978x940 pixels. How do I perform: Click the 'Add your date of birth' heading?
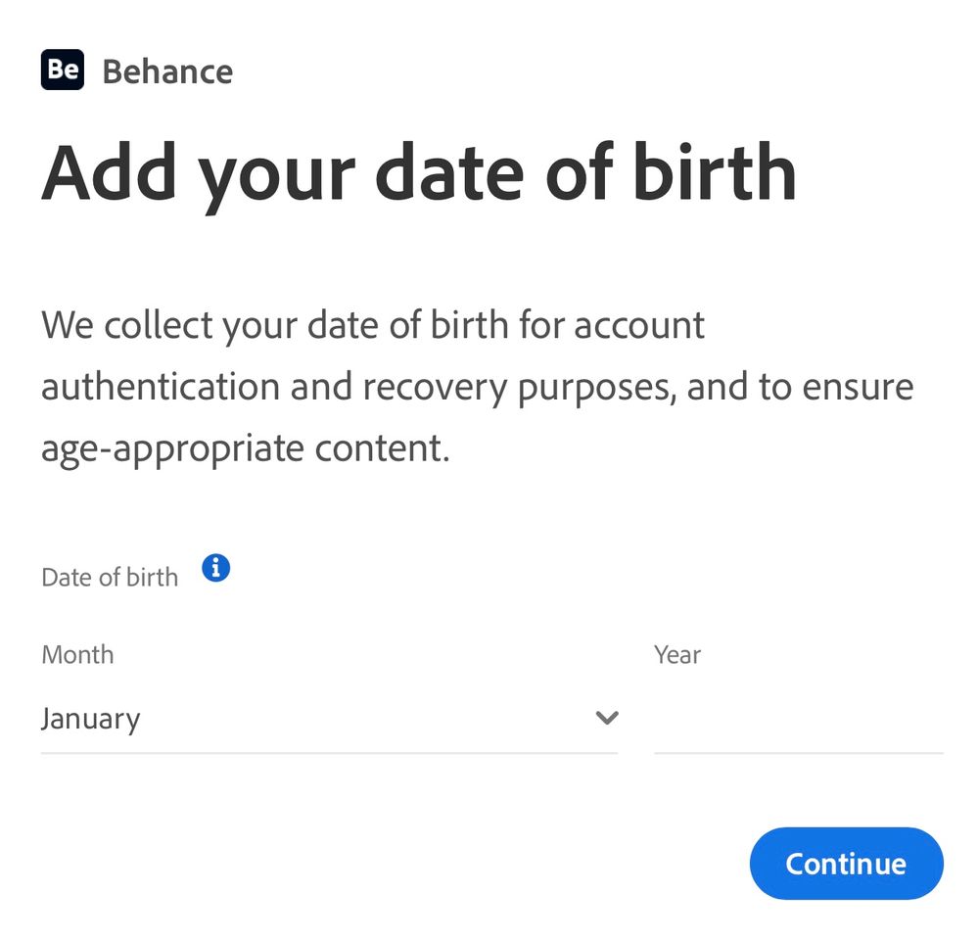[x=419, y=173]
